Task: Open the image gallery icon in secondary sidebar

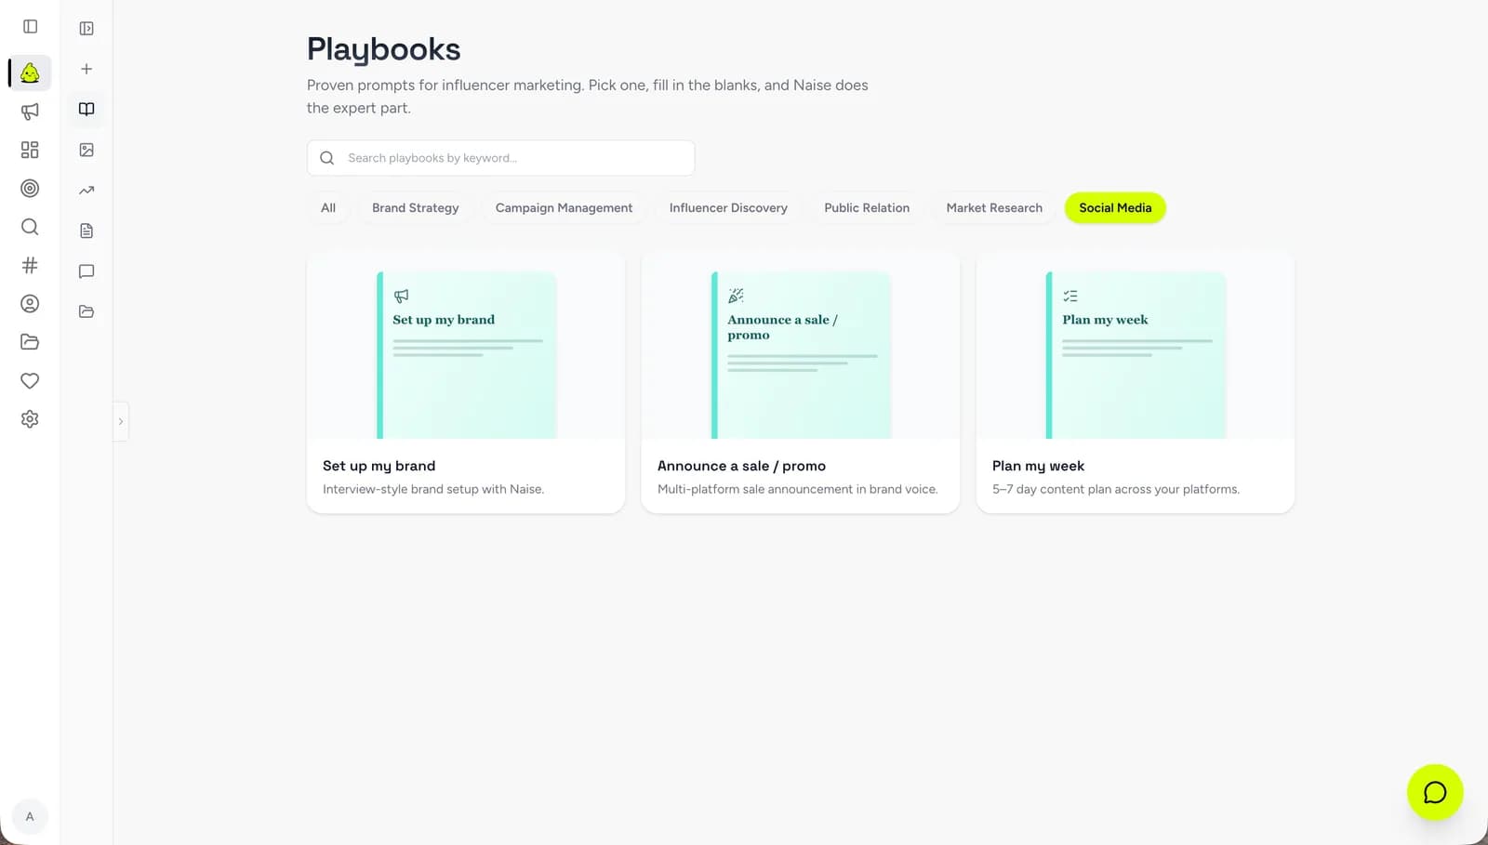Action: pyautogui.click(x=86, y=150)
